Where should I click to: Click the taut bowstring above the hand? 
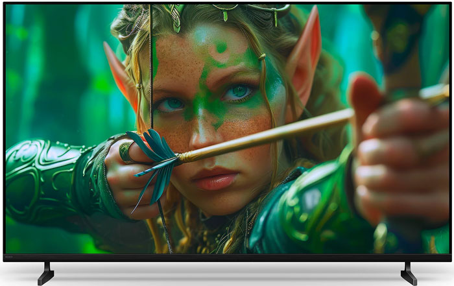click(150, 65)
